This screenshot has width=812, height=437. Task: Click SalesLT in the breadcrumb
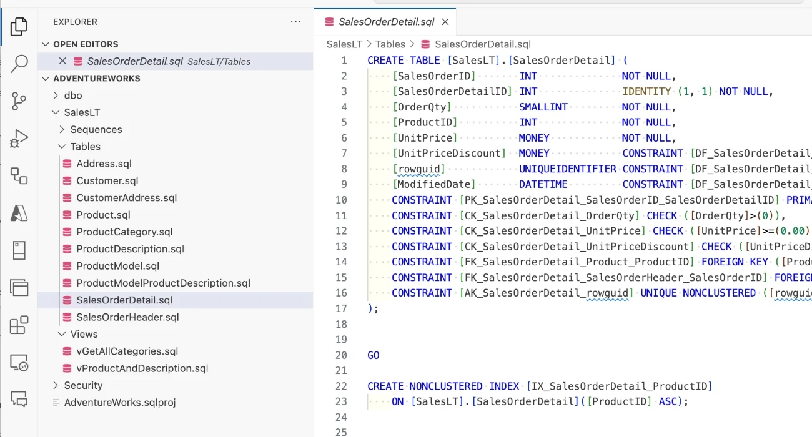(x=344, y=44)
